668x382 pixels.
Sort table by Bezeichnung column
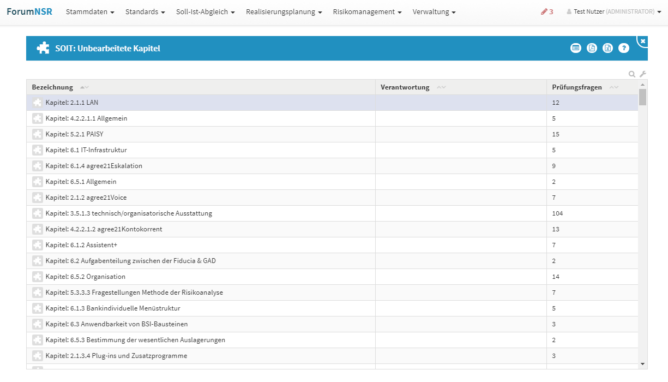pos(52,87)
